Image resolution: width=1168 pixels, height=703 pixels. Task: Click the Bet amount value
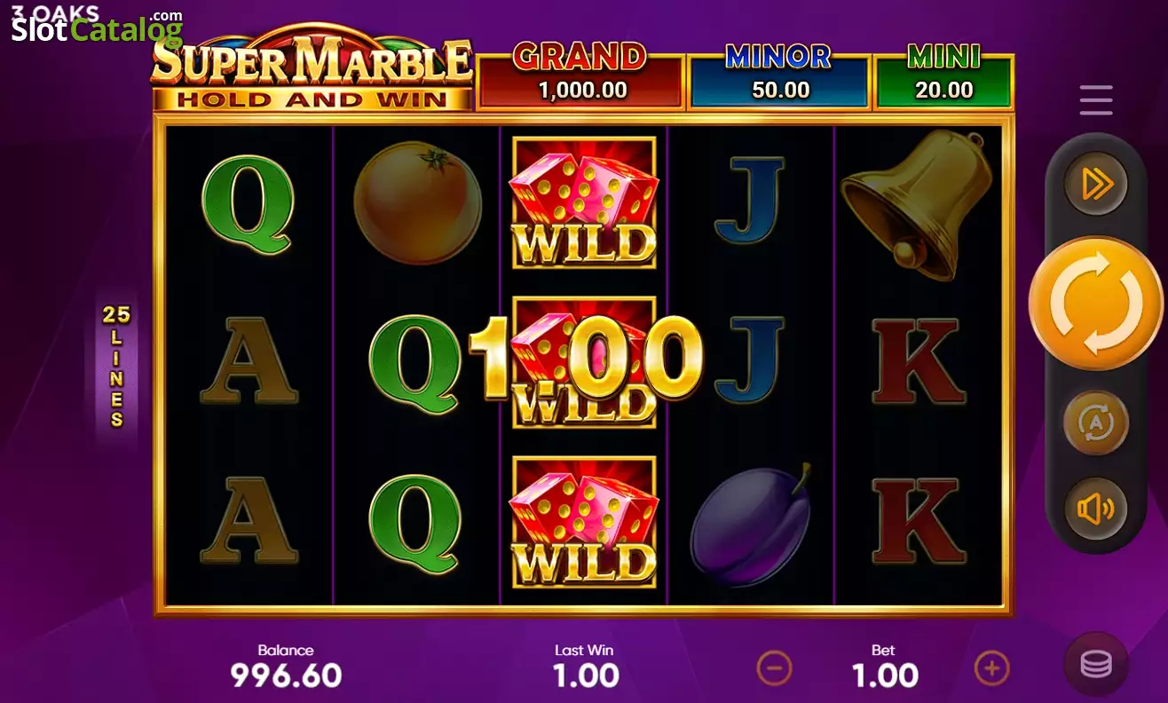885,676
